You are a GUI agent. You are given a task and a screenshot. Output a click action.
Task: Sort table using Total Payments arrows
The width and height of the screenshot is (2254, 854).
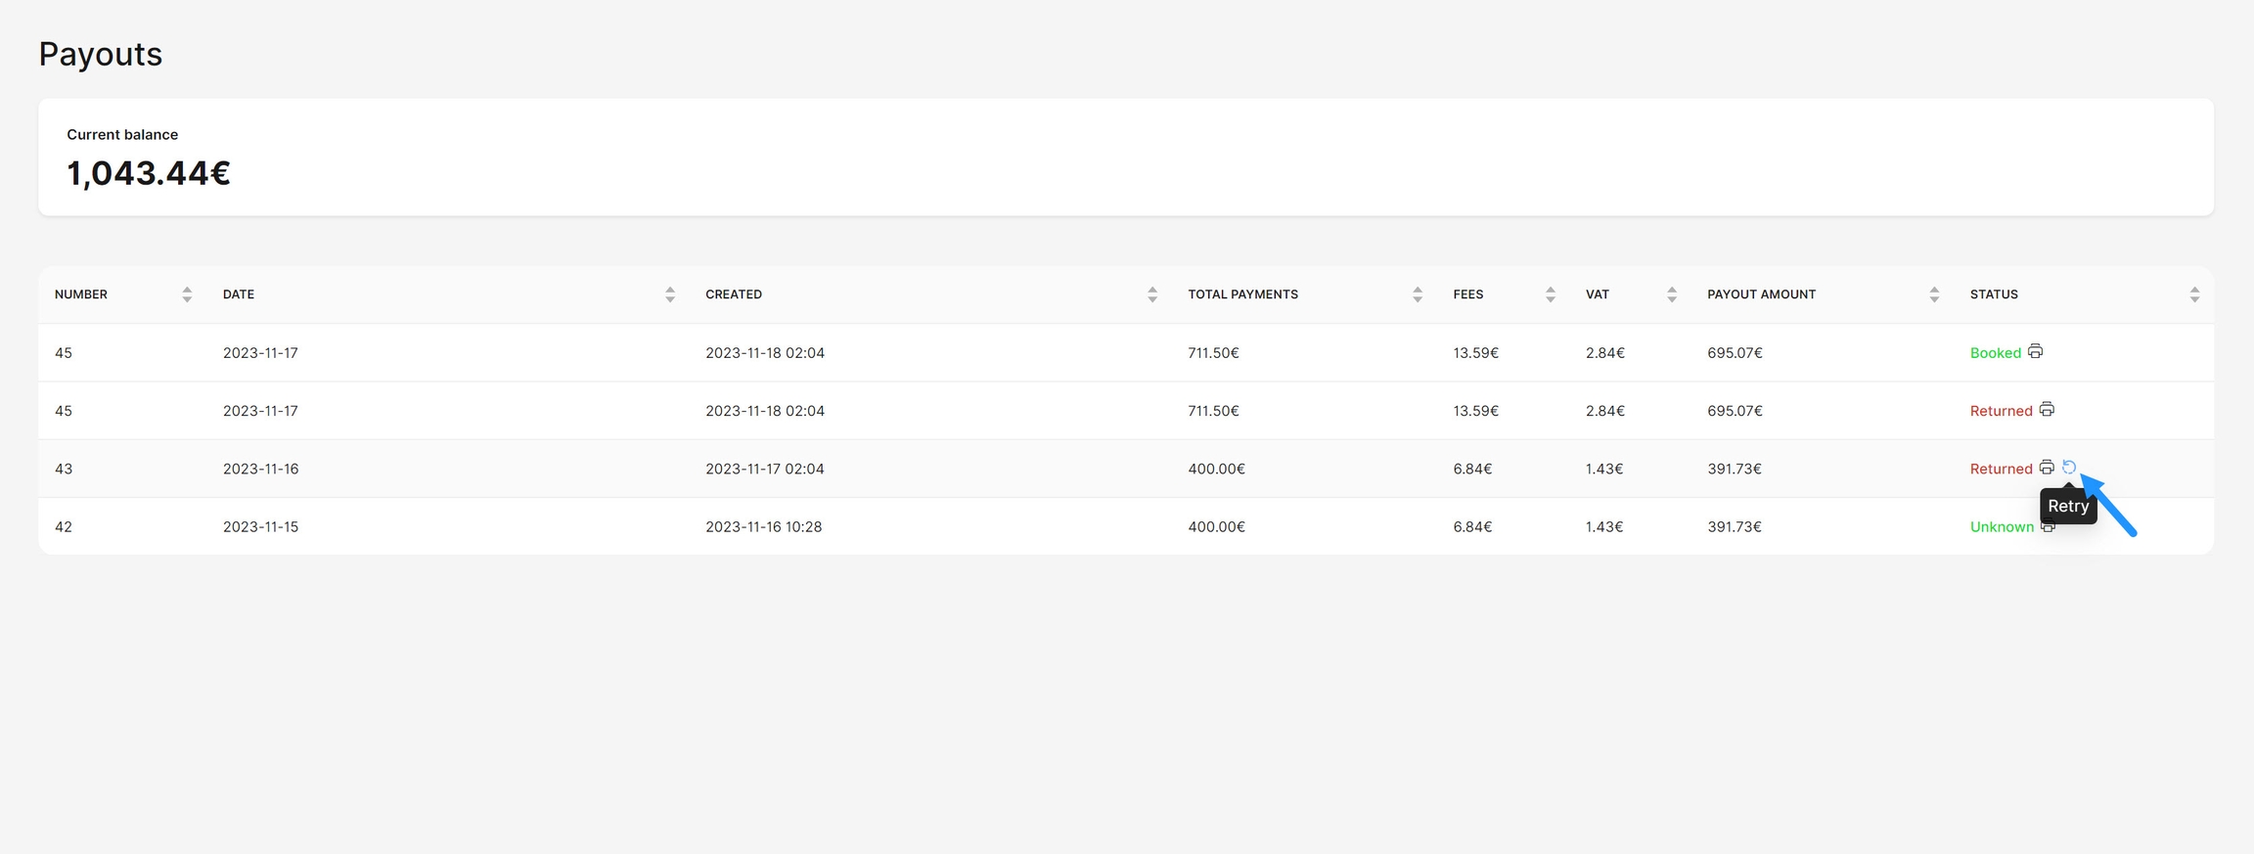(x=1418, y=294)
